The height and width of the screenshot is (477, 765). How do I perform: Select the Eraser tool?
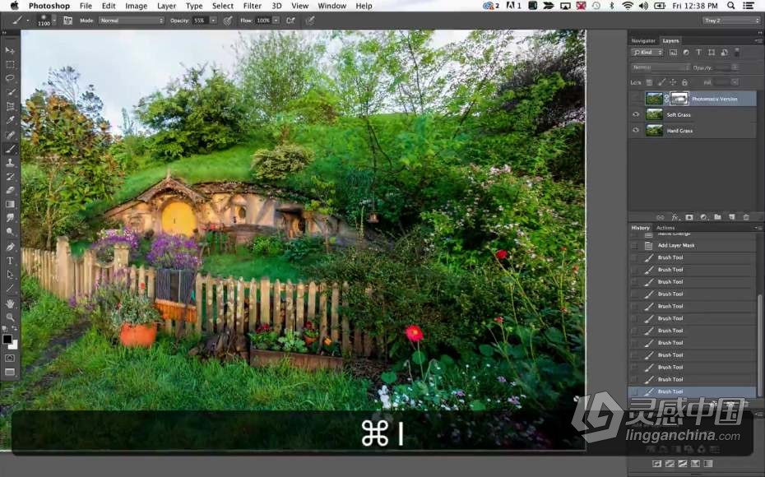[10, 190]
